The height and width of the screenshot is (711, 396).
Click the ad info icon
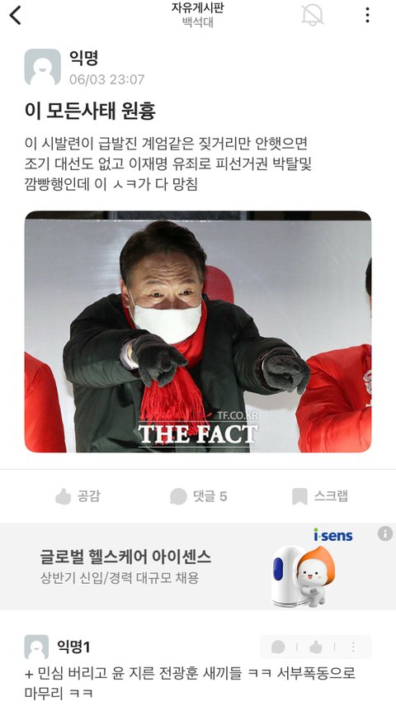pos(385,533)
